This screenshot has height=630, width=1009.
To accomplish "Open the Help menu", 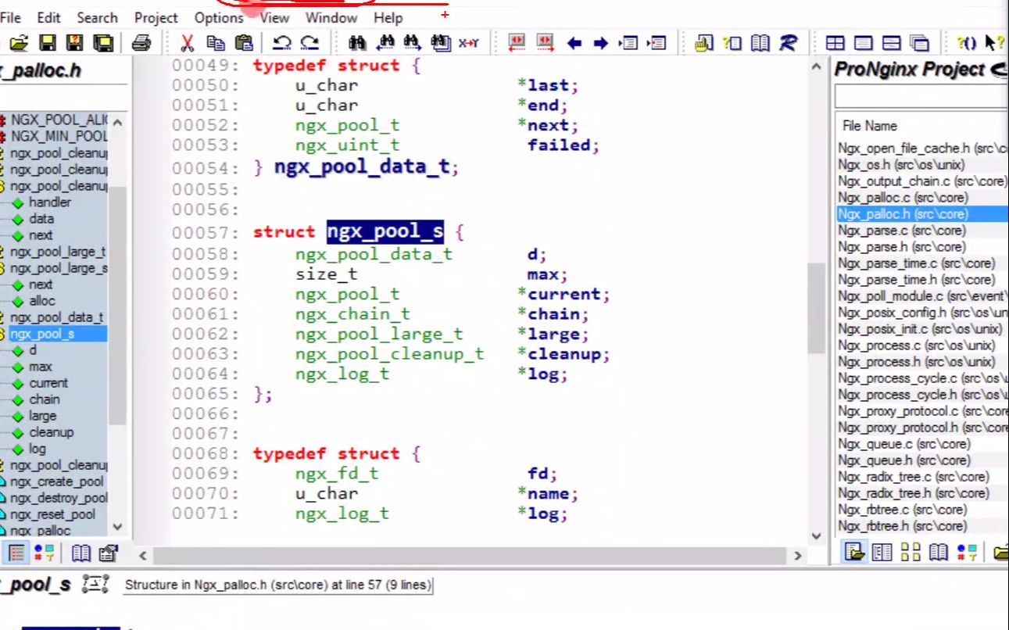I will [388, 17].
